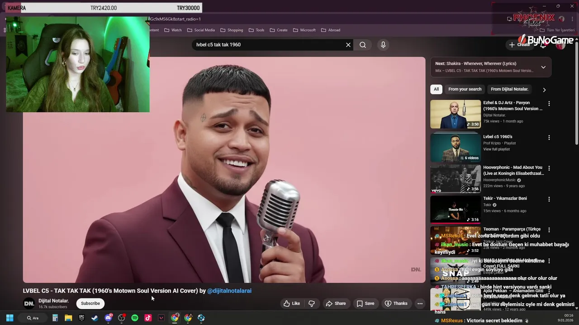
Task: Open the Create bookmarks folder
Action: point(279,30)
